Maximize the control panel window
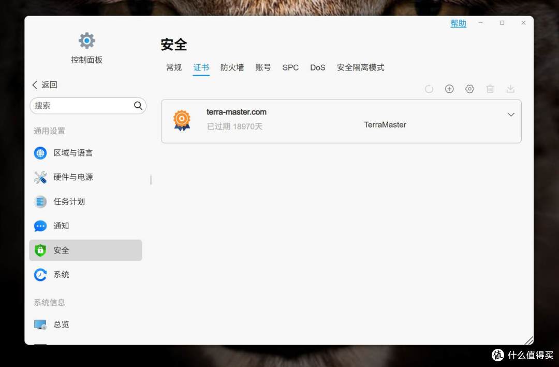This screenshot has width=559, height=367. 502,23
